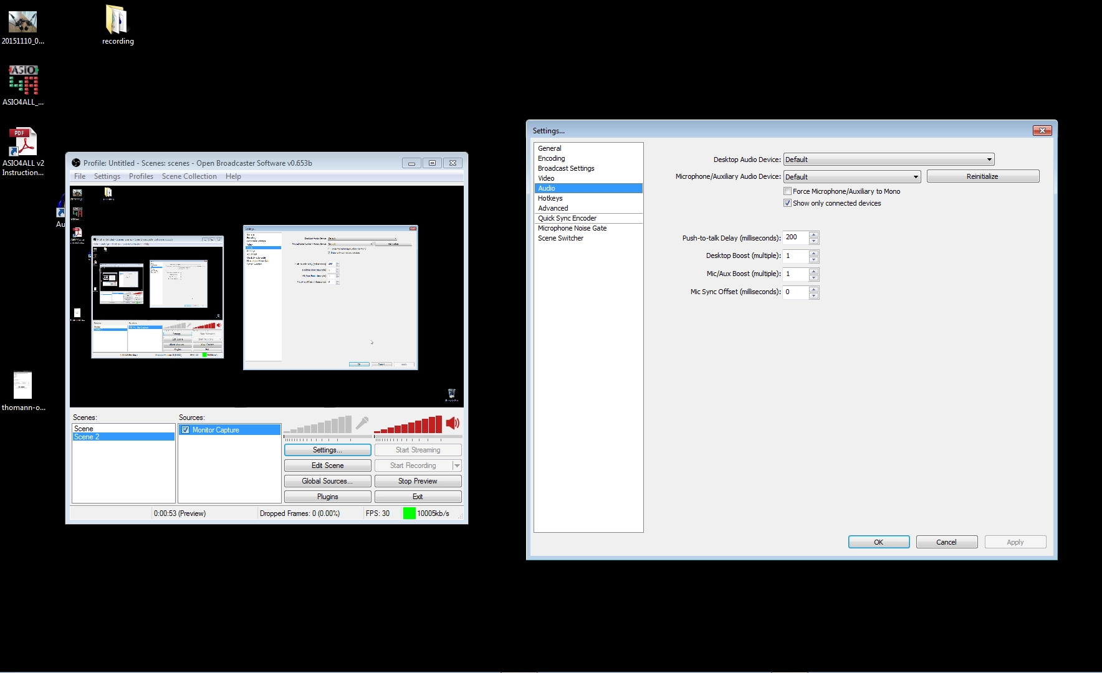Select 'Scene' in Scenes list
Image resolution: width=1102 pixels, height=673 pixels.
pyautogui.click(x=123, y=429)
